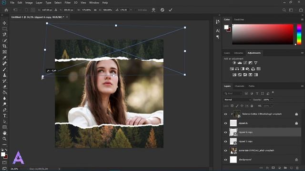Open the Layers panel flyout menu
The image size is (305, 171).
click(302, 86)
